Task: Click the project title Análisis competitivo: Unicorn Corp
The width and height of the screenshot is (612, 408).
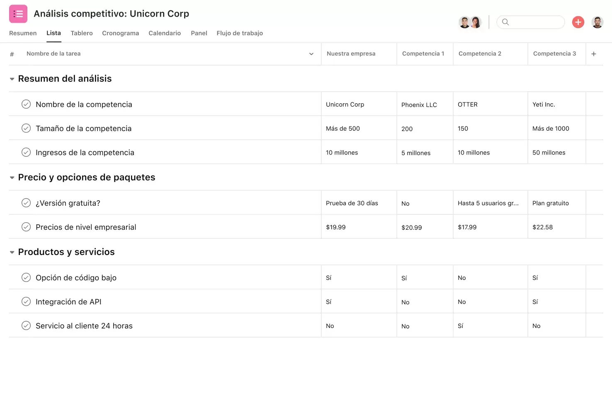Action: pos(111,14)
